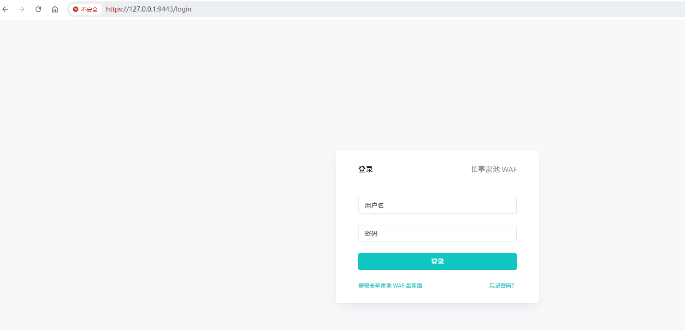Focus the address bar URL 127.0.0.1:9443/login

pyautogui.click(x=148, y=9)
